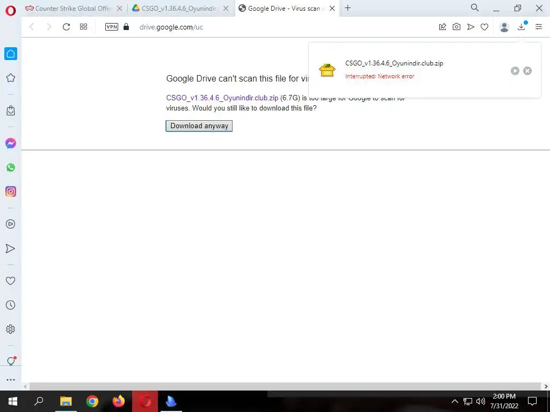Screen dimensions: 550x412
Task: Click the scrollbar right arrow
Action: [x=546, y=386]
